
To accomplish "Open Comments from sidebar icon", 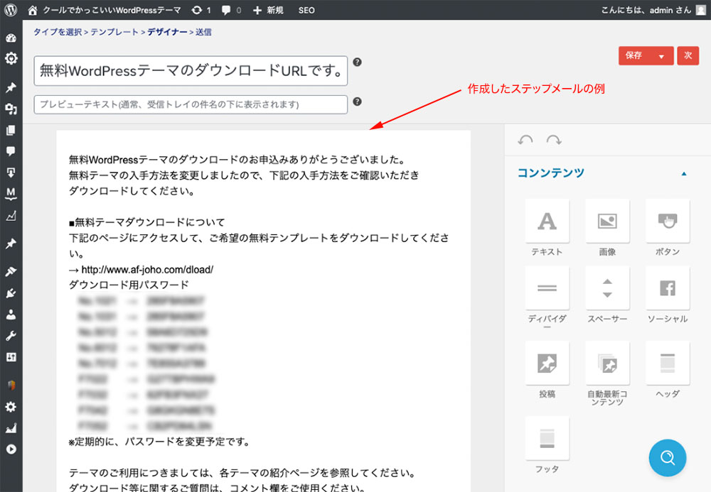I will 11,151.
